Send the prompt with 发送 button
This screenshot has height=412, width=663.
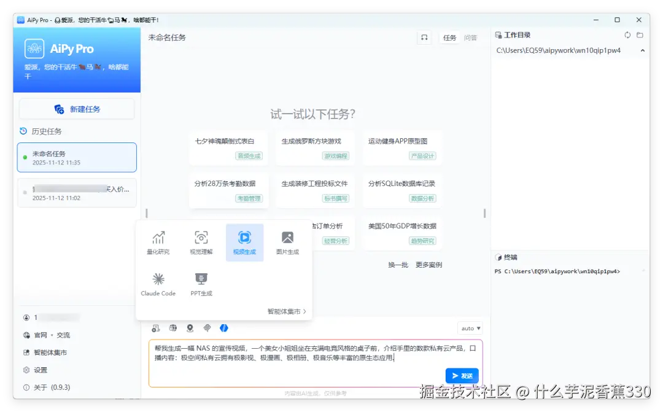(x=462, y=376)
